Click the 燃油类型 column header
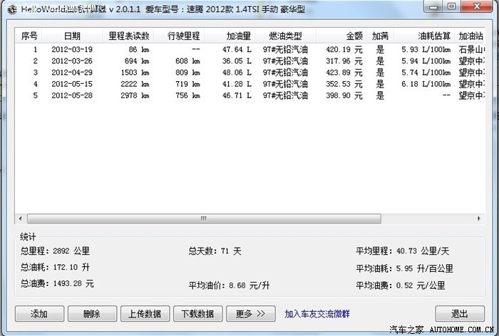The height and width of the screenshot is (336, 499). coord(285,36)
